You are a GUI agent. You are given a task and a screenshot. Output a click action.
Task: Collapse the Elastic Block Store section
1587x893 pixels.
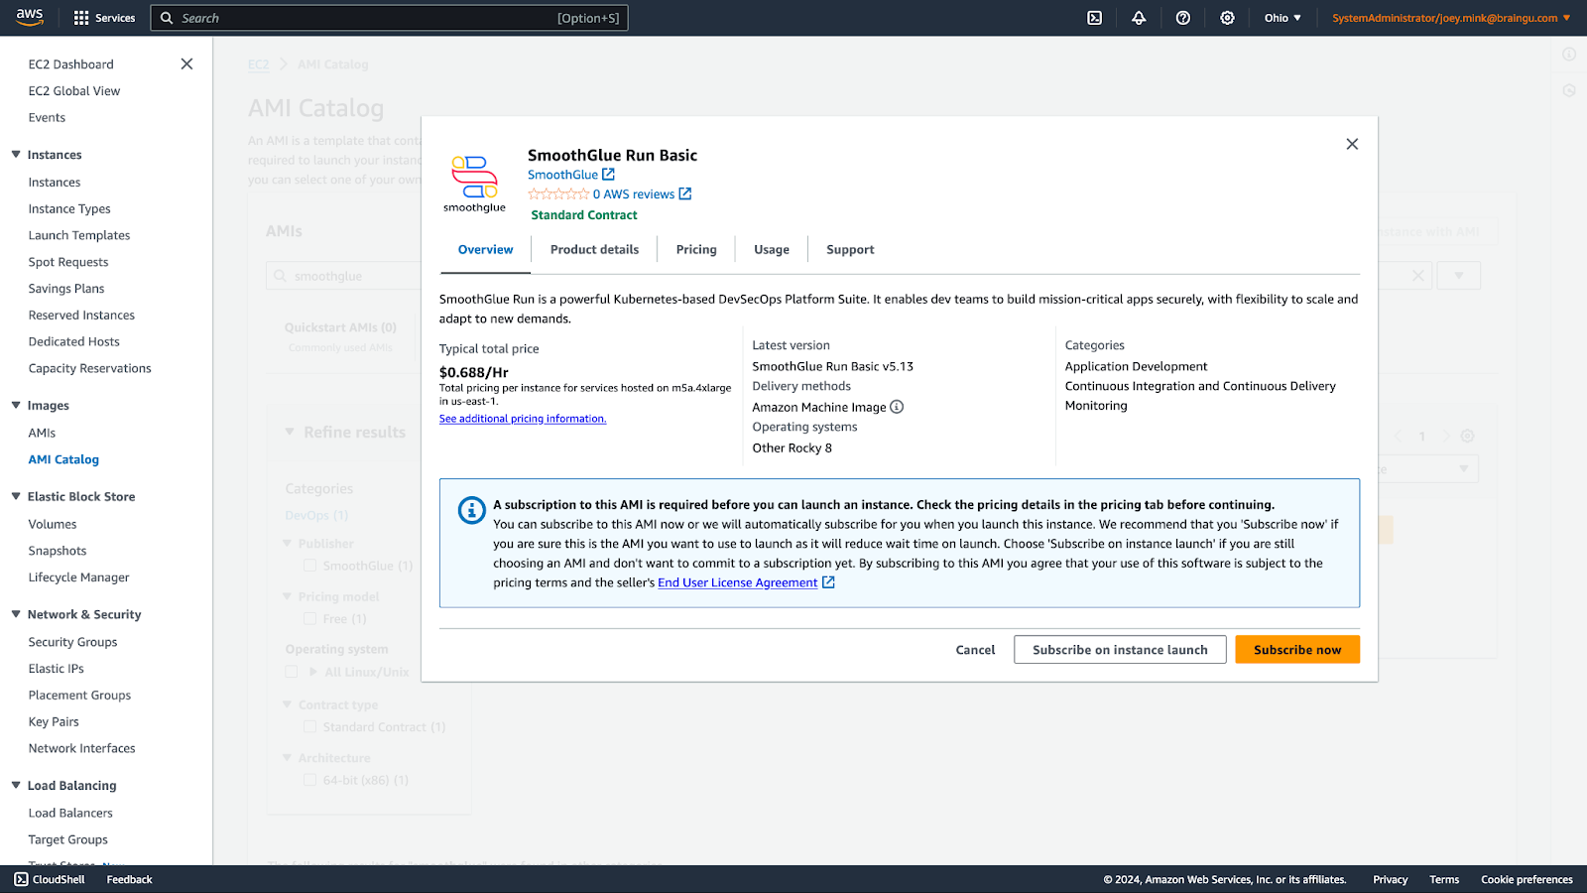(x=16, y=497)
